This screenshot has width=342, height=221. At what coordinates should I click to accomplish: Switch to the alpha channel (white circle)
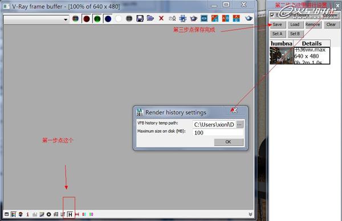click(119, 19)
